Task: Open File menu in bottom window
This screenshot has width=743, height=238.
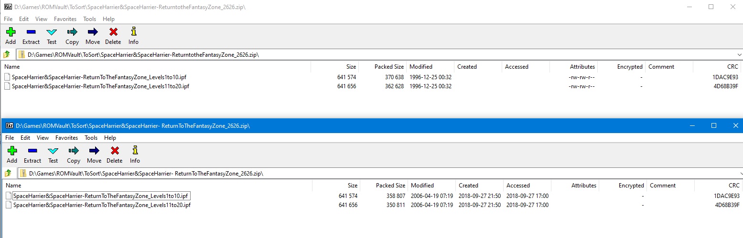Action: pyautogui.click(x=10, y=138)
